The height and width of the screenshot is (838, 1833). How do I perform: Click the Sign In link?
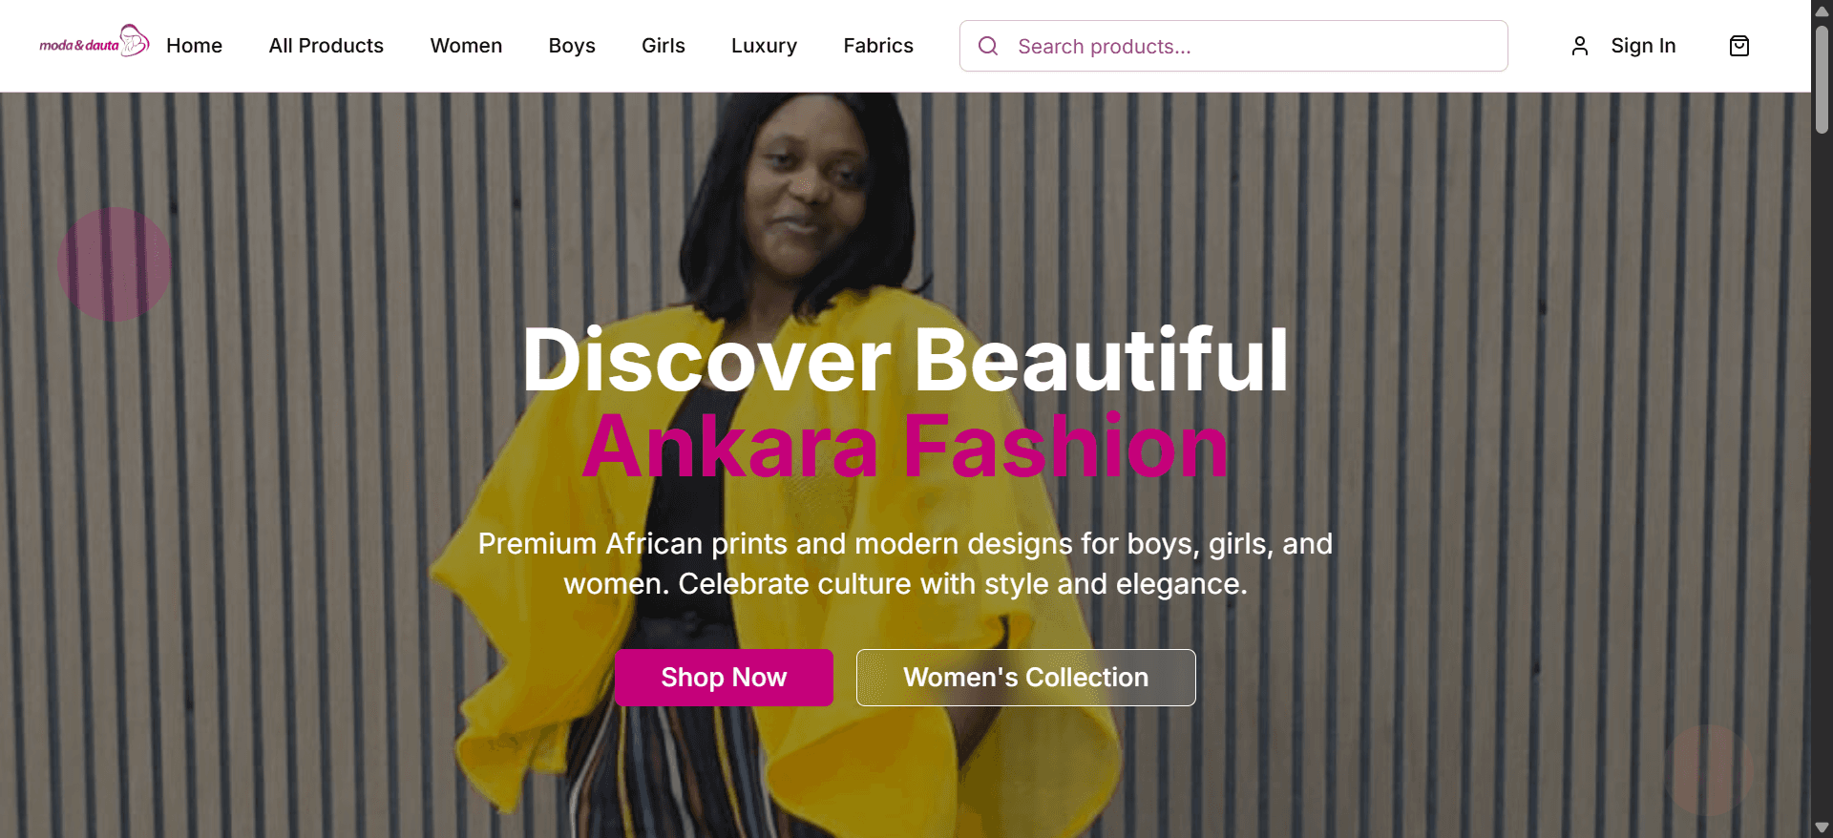pyautogui.click(x=1643, y=46)
